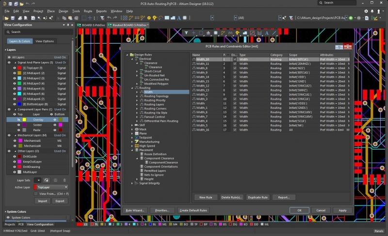Expand the Signal Integrity tree node
Image resolution: width=388 pixels, height=236 pixels.
pyautogui.click(x=132, y=183)
